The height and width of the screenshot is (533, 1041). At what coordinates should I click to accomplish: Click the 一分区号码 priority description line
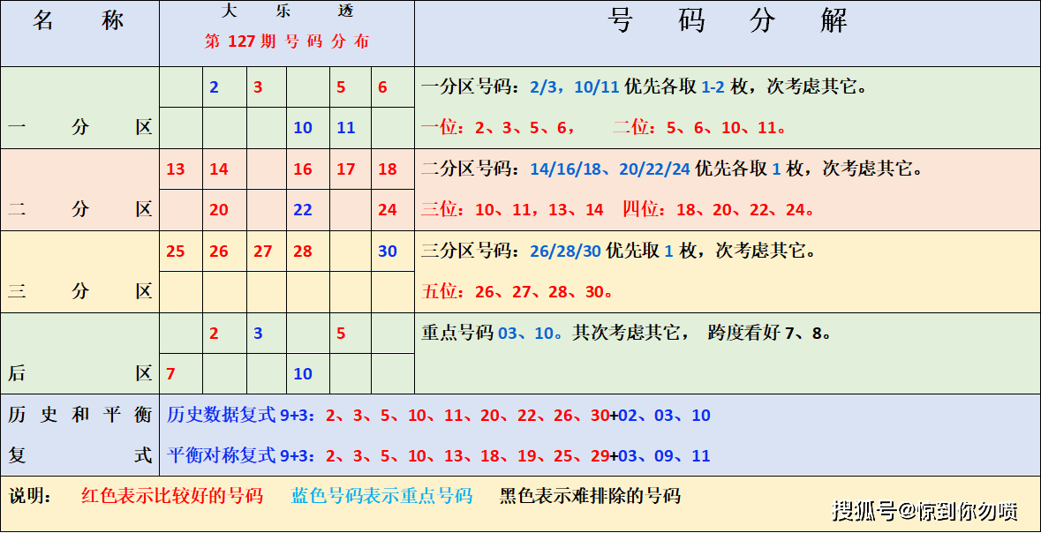tap(644, 87)
